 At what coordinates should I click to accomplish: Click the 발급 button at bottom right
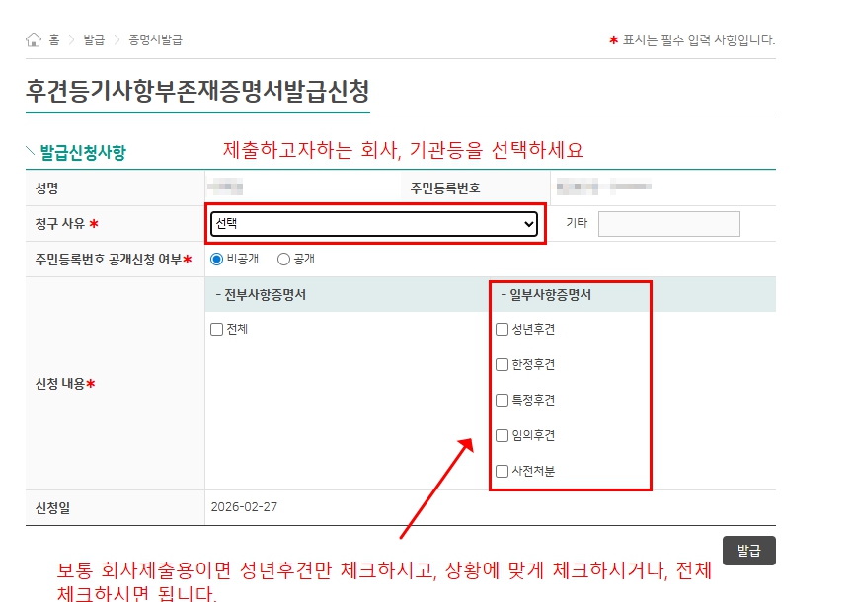click(749, 551)
